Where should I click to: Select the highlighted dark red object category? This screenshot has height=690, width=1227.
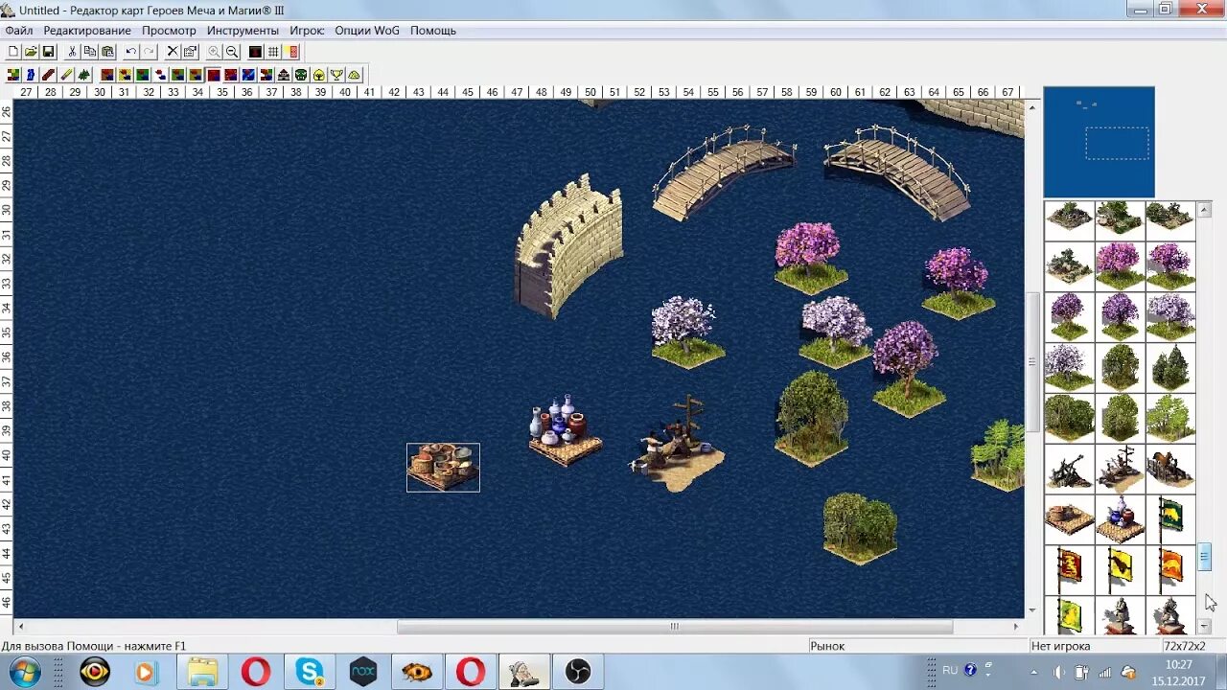(213, 75)
